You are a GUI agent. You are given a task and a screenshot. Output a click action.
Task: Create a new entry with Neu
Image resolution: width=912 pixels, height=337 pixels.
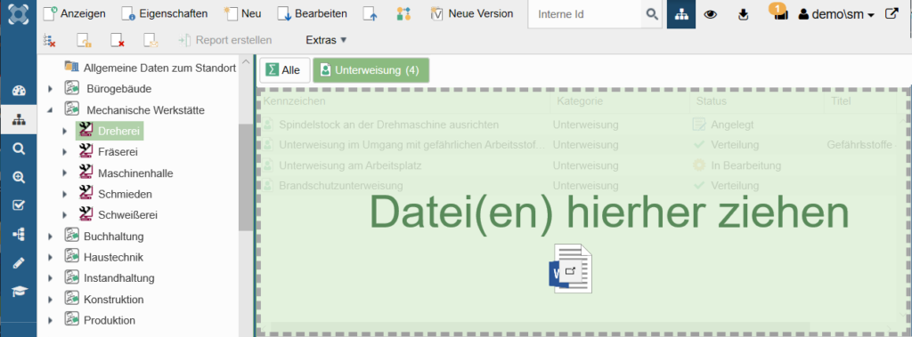pyautogui.click(x=242, y=13)
